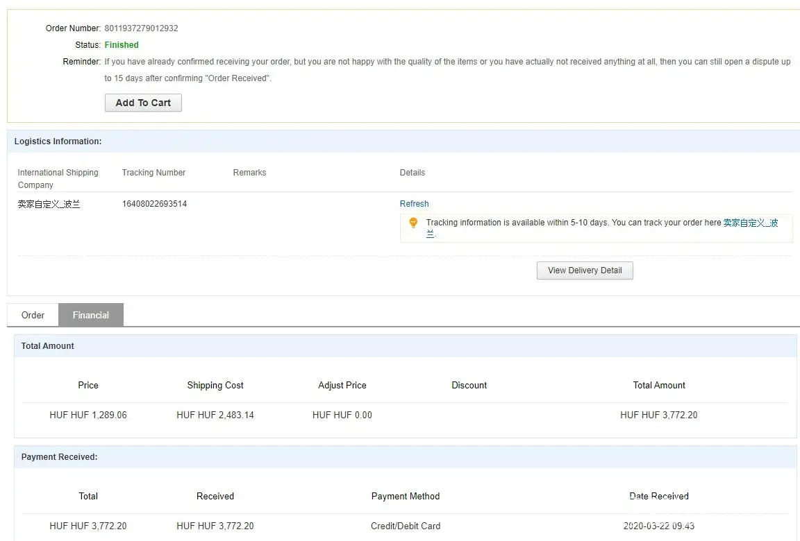This screenshot has width=800, height=541.
Task: Select the Financial tab
Action: tap(91, 315)
